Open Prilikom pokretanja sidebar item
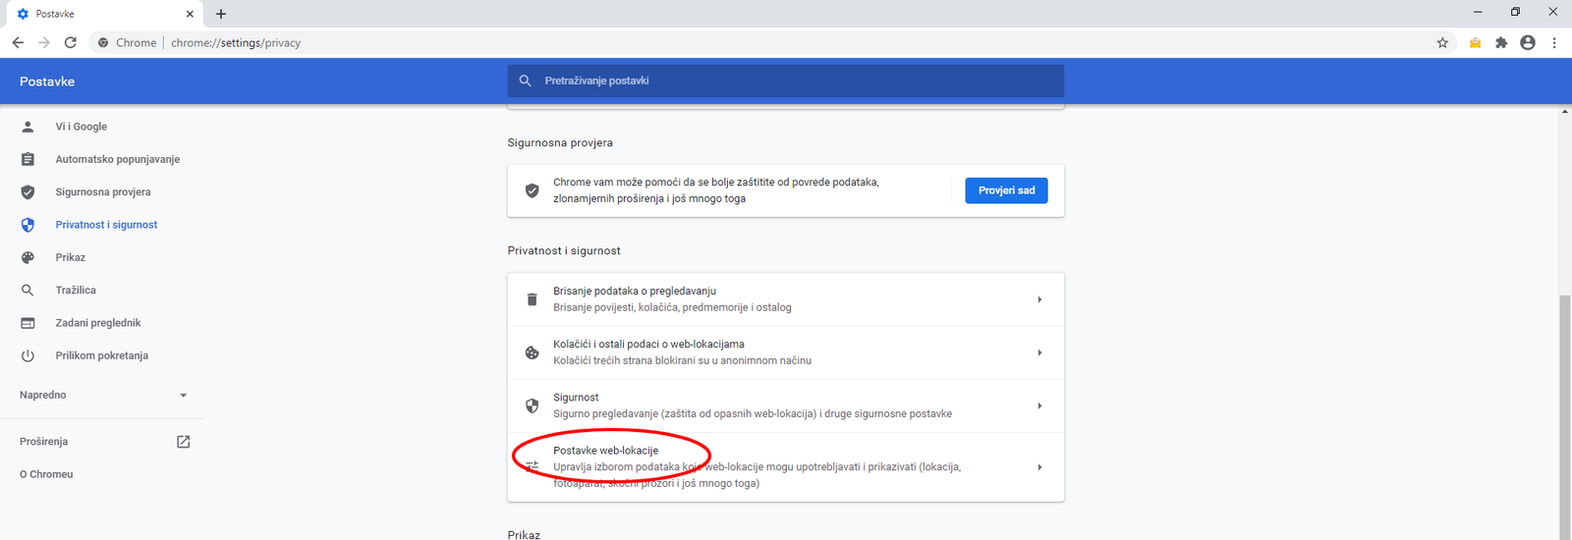 tap(101, 355)
